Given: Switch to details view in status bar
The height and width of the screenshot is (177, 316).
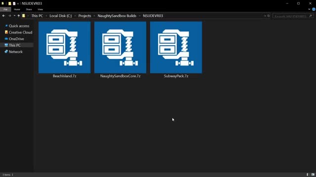Looking at the screenshot, I should (x=307, y=175).
